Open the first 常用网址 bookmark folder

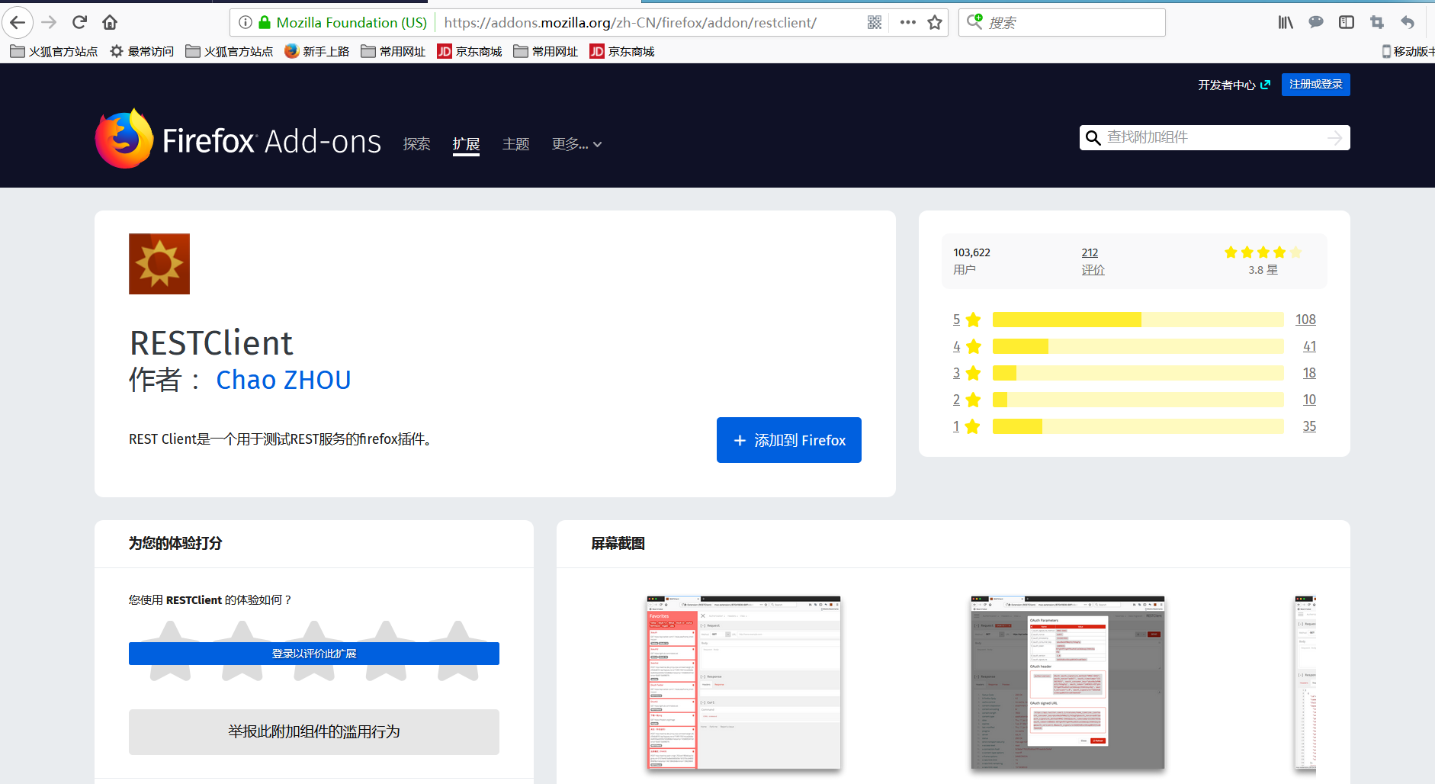[x=393, y=51]
